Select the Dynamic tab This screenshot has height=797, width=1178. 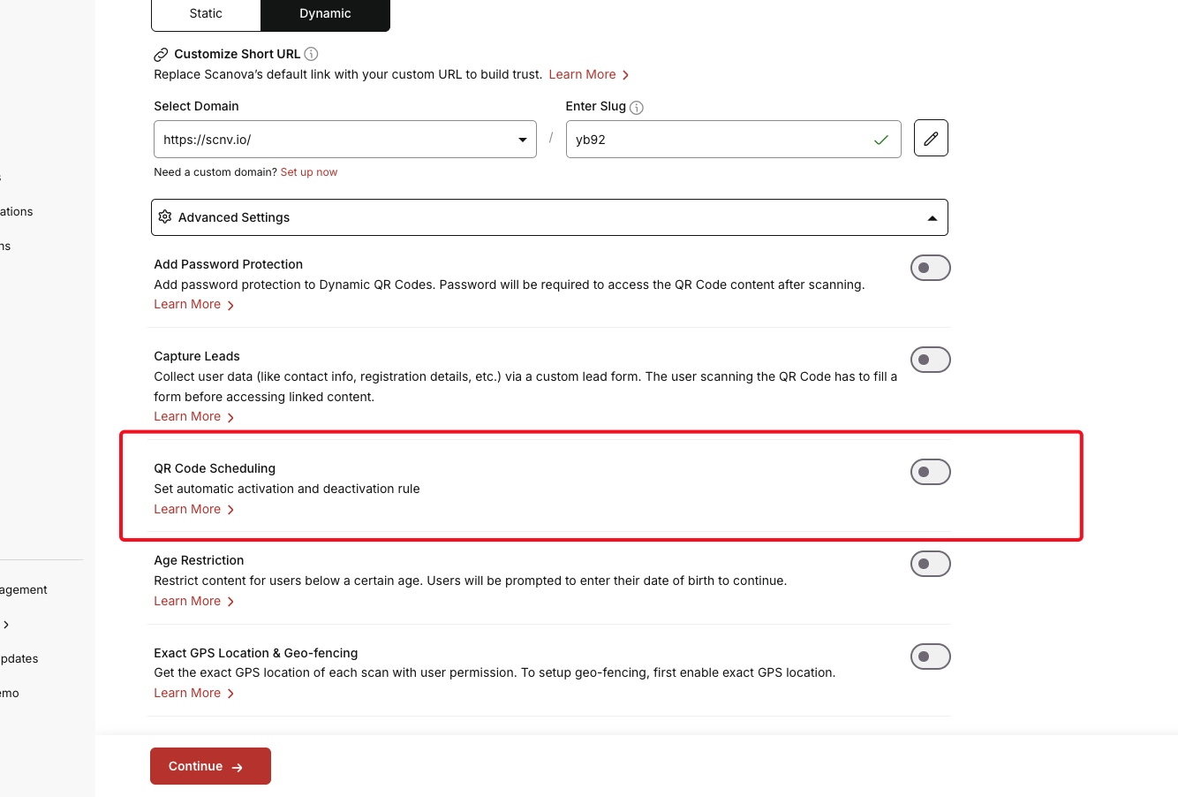point(325,14)
